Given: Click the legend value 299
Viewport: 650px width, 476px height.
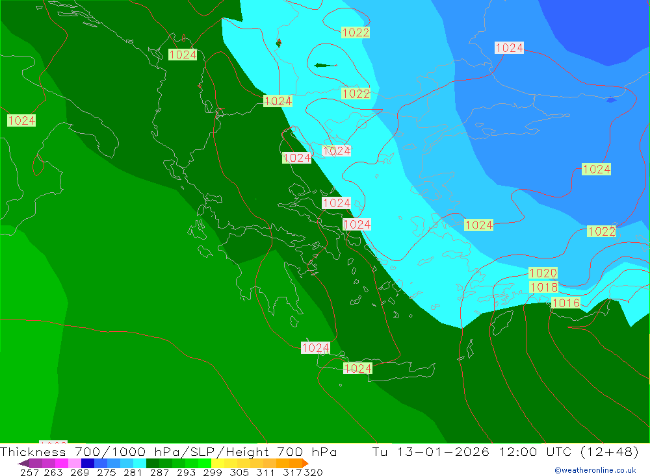Looking at the screenshot, I should [x=213, y=472].
